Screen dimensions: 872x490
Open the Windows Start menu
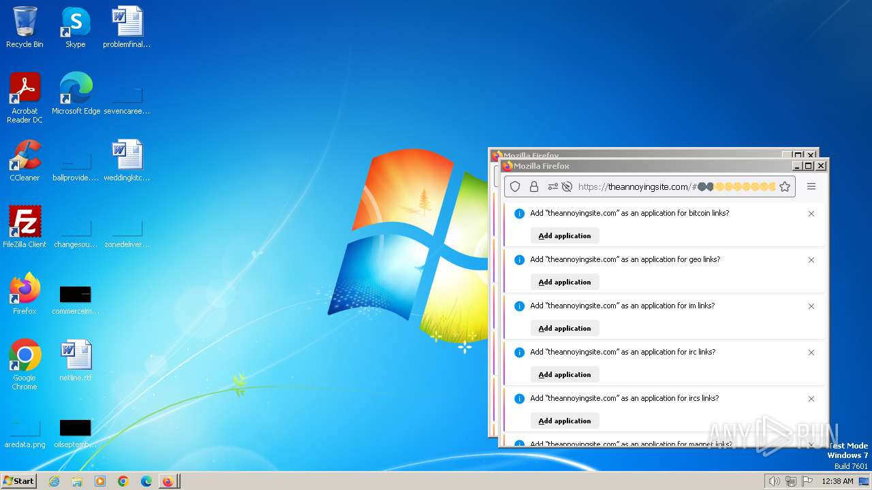[18, 481]
